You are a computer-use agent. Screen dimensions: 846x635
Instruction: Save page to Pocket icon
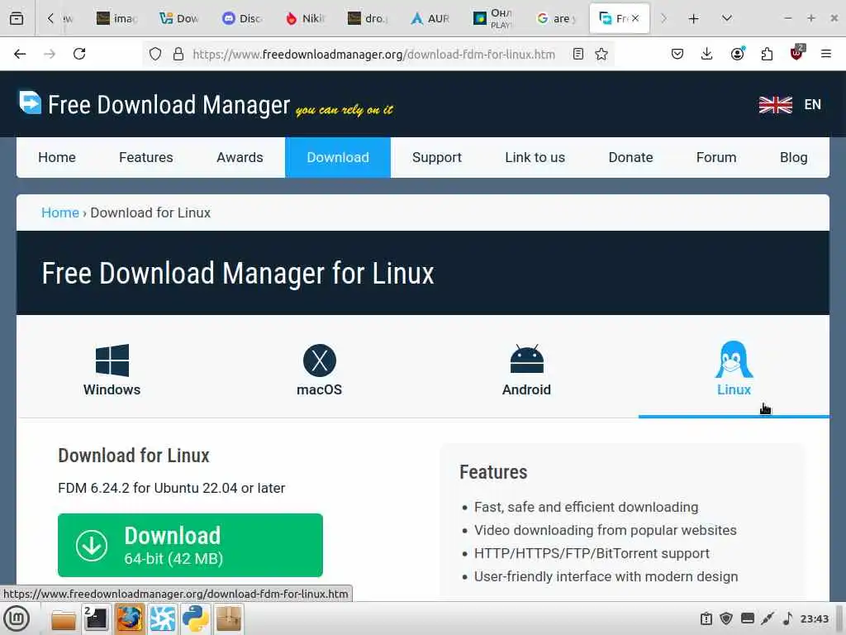[677, 54]
